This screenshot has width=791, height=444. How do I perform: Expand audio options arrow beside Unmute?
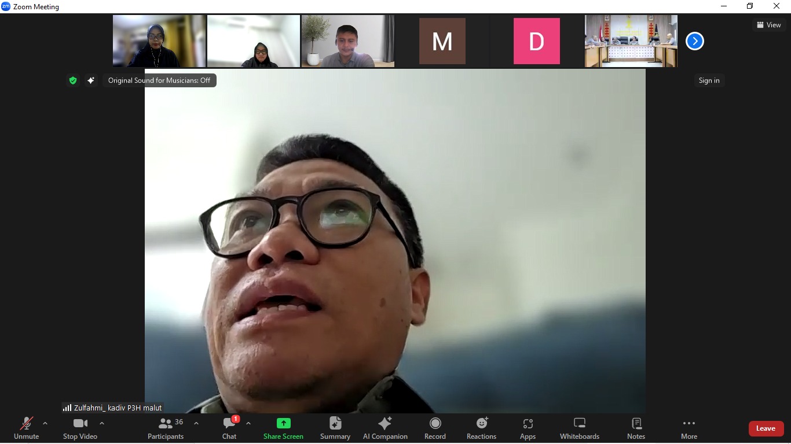pos(45,423)
